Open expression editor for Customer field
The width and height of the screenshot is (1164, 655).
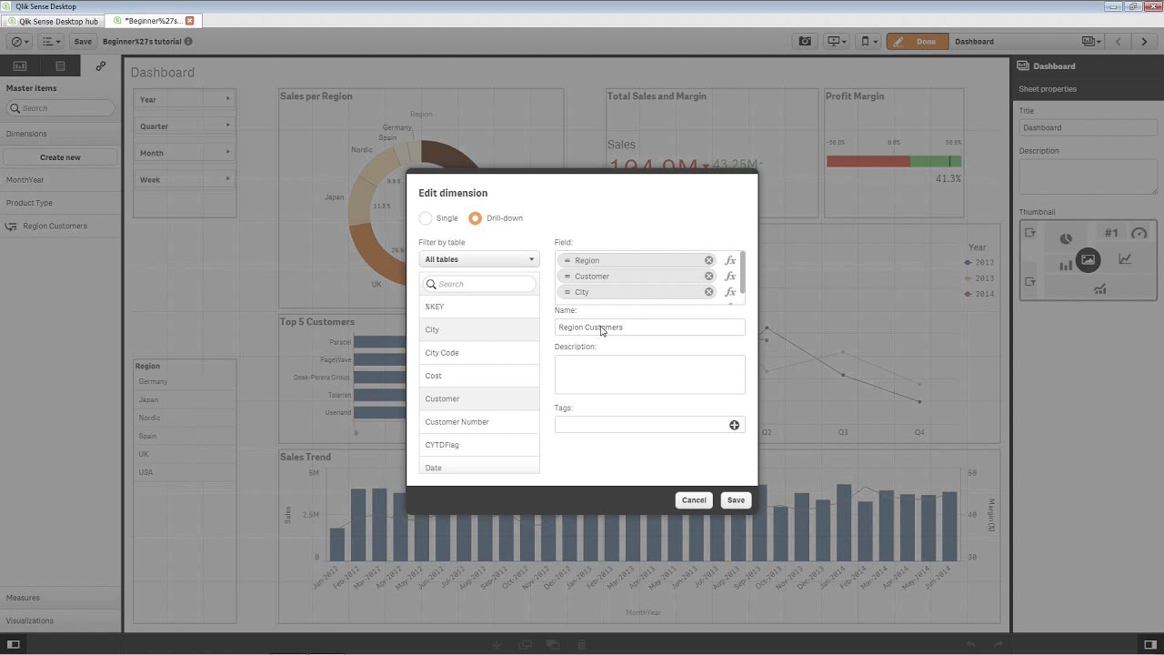[x=730, y=276]
